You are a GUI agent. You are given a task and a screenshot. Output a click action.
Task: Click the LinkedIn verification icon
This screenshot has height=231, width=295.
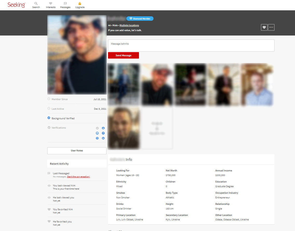103,138
